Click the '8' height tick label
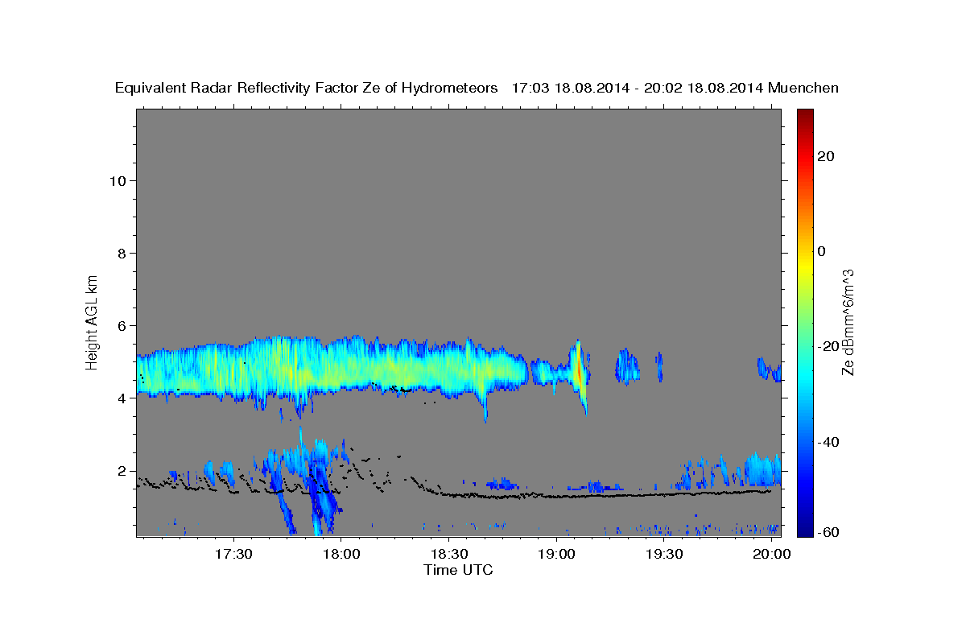The image size is (966, 644). pos(122,253)
